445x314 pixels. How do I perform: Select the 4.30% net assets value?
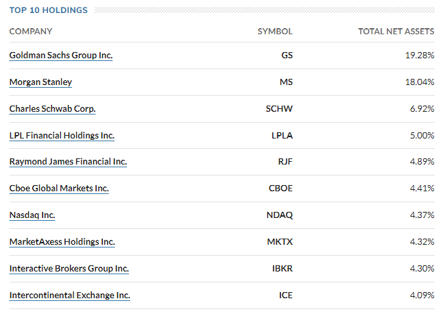tap(422, 268)
